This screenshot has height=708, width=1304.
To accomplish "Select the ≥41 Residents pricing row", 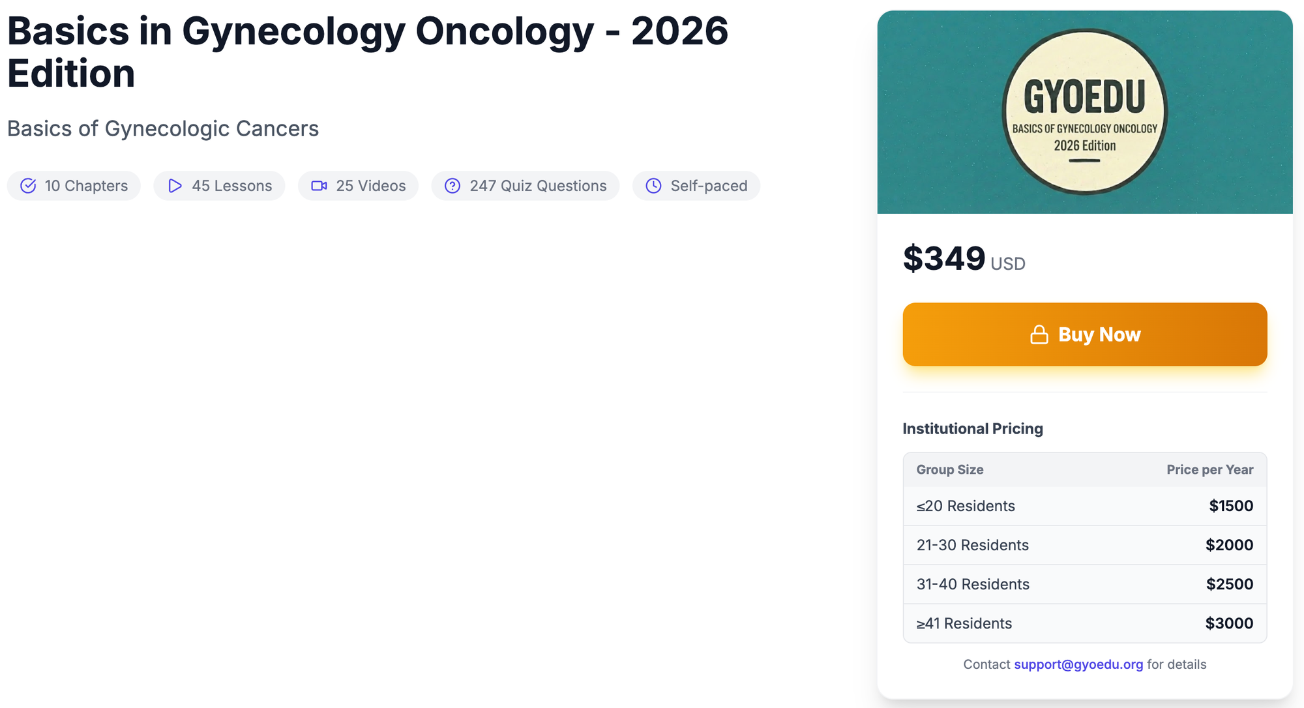I will click(1084, 623).
